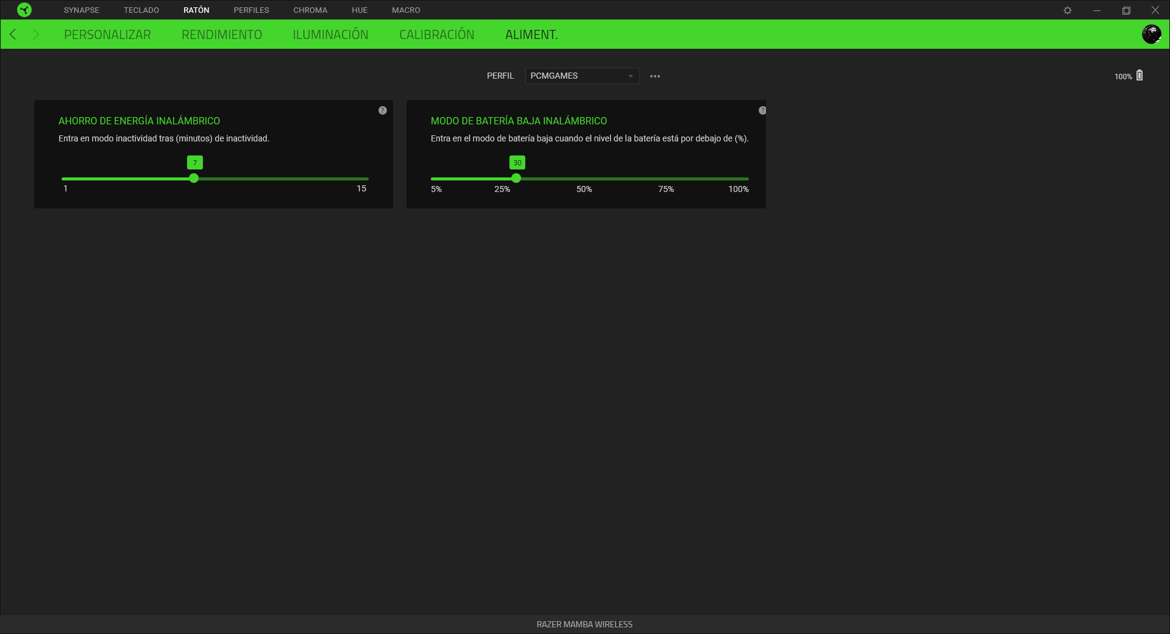Go forward with the right arrow
The width and height of the screenshot is (1170, 634).
[36, 34]
